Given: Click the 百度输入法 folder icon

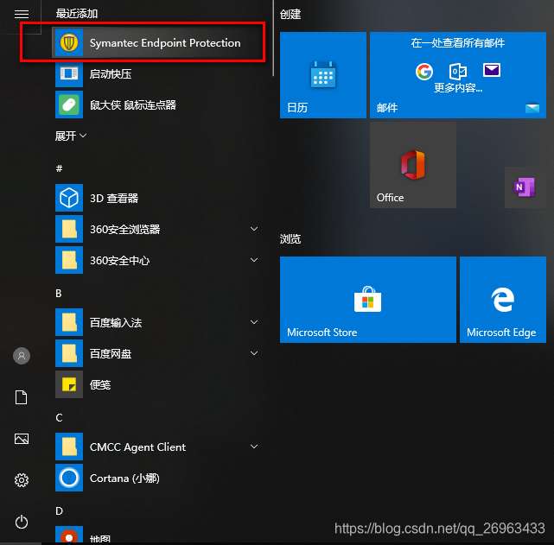Looking at the screenshot, I should tap(69, 322).
